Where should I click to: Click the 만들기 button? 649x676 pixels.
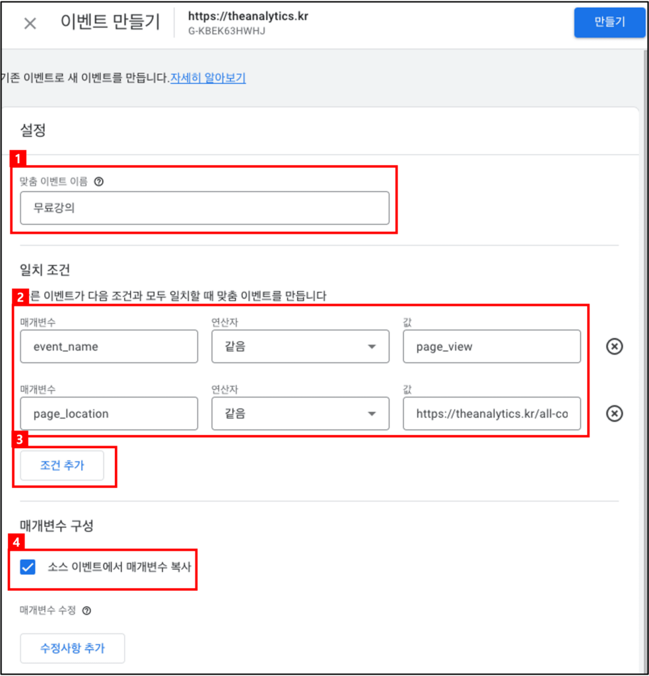point(609,22)
